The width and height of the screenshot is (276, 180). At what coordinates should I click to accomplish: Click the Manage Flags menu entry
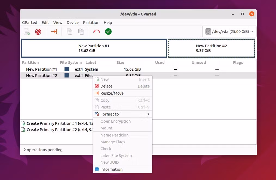(122, 142)
